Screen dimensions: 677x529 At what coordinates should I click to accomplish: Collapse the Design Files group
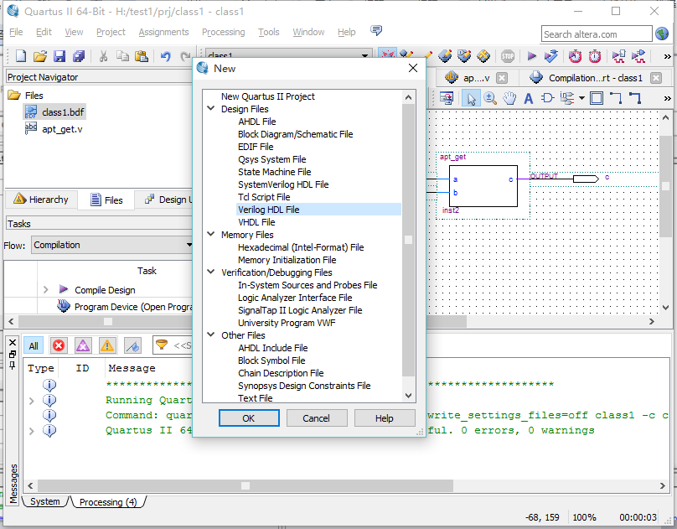[x=211, y=108]
